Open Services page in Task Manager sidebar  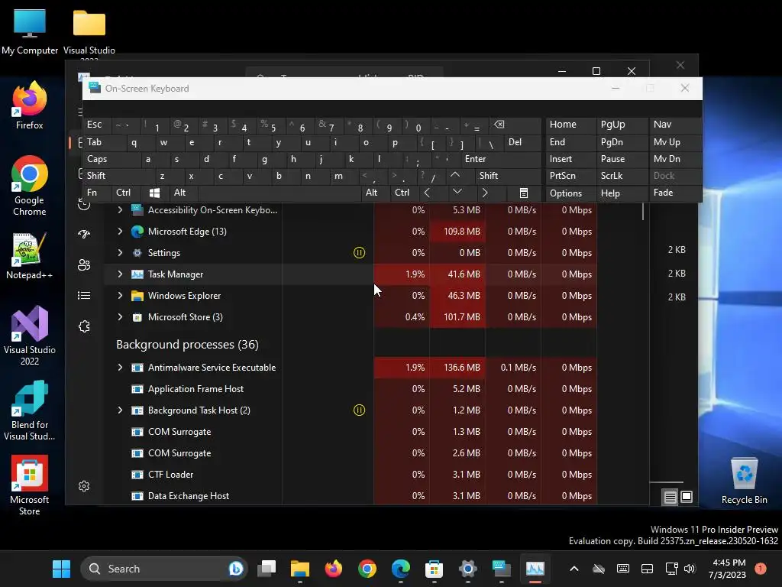[84, 326]
